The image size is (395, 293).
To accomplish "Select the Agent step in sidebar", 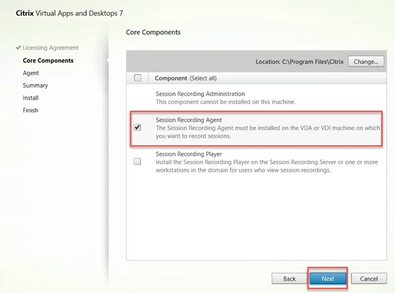I will 31,73.
